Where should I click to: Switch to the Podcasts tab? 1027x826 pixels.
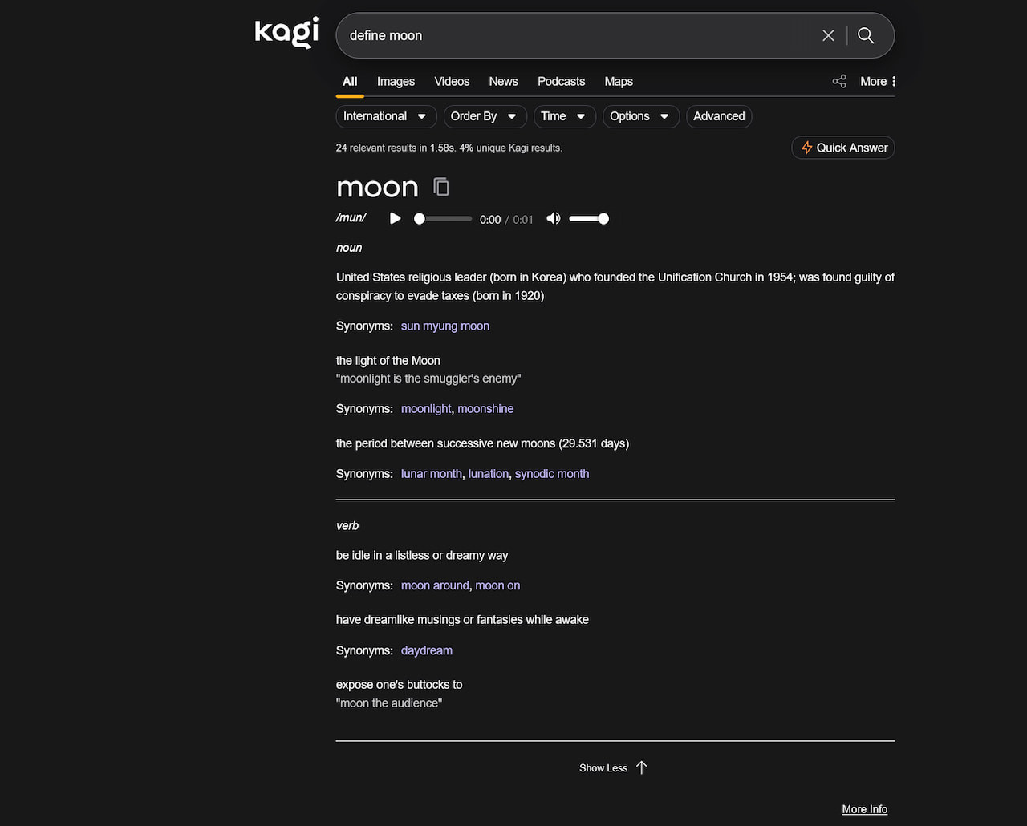[x=561, y=81]
